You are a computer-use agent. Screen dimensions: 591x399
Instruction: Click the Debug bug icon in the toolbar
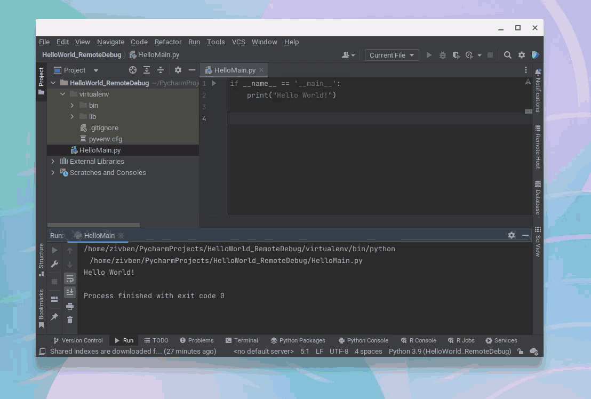click(x=443, y=55)
